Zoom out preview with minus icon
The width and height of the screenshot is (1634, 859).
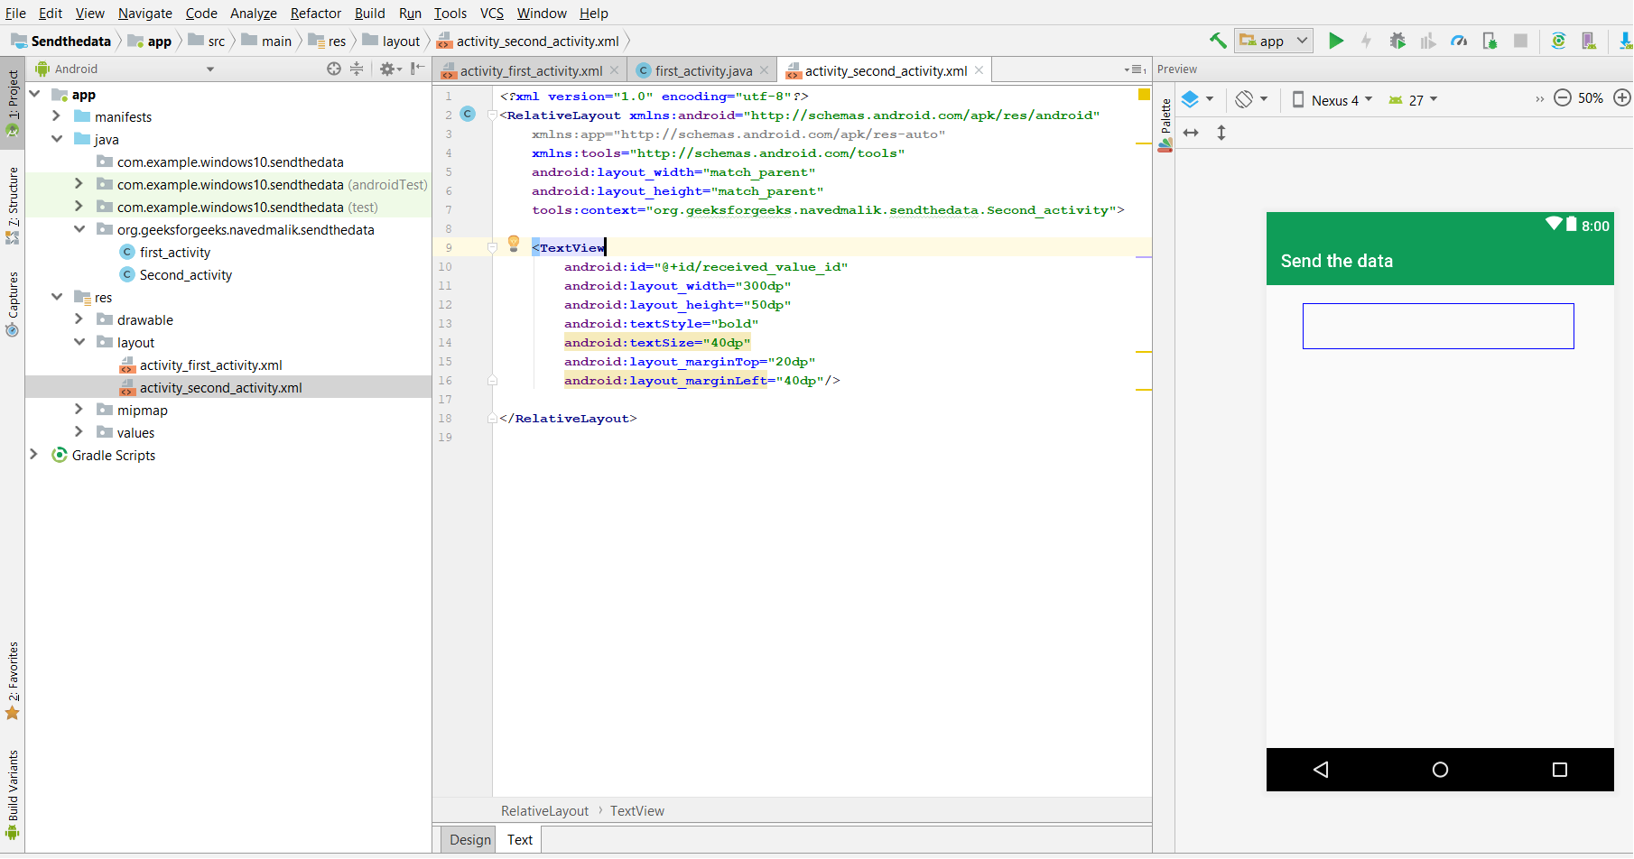point(1563,98)
